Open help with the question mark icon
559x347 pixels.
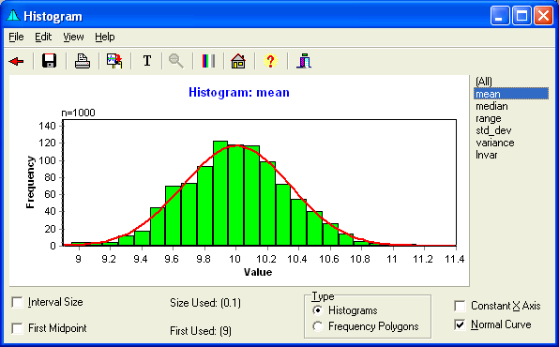(x=270, y=61)
